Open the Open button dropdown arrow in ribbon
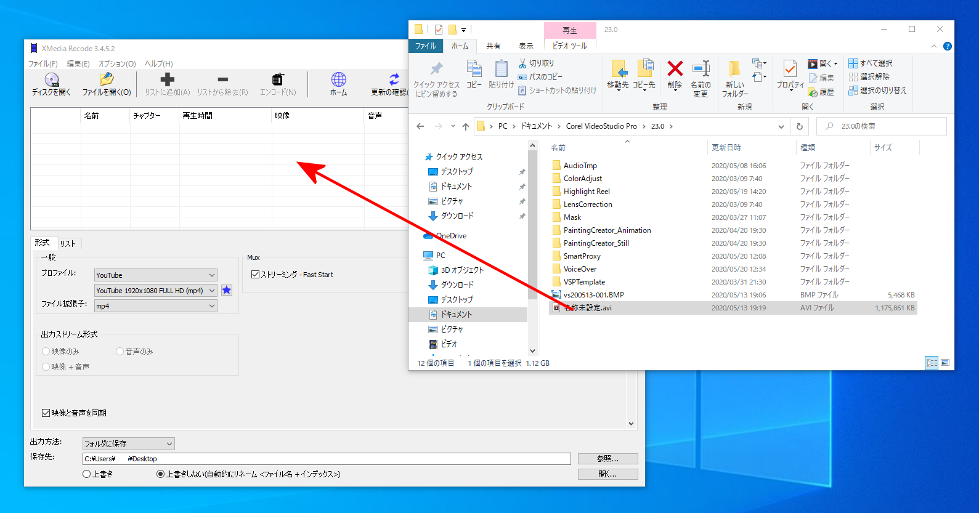This screenshot has height=513, width=979. [836, 63]
